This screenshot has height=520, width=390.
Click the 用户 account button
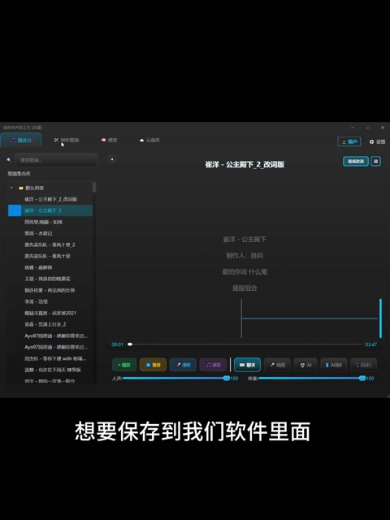point(349,141)
